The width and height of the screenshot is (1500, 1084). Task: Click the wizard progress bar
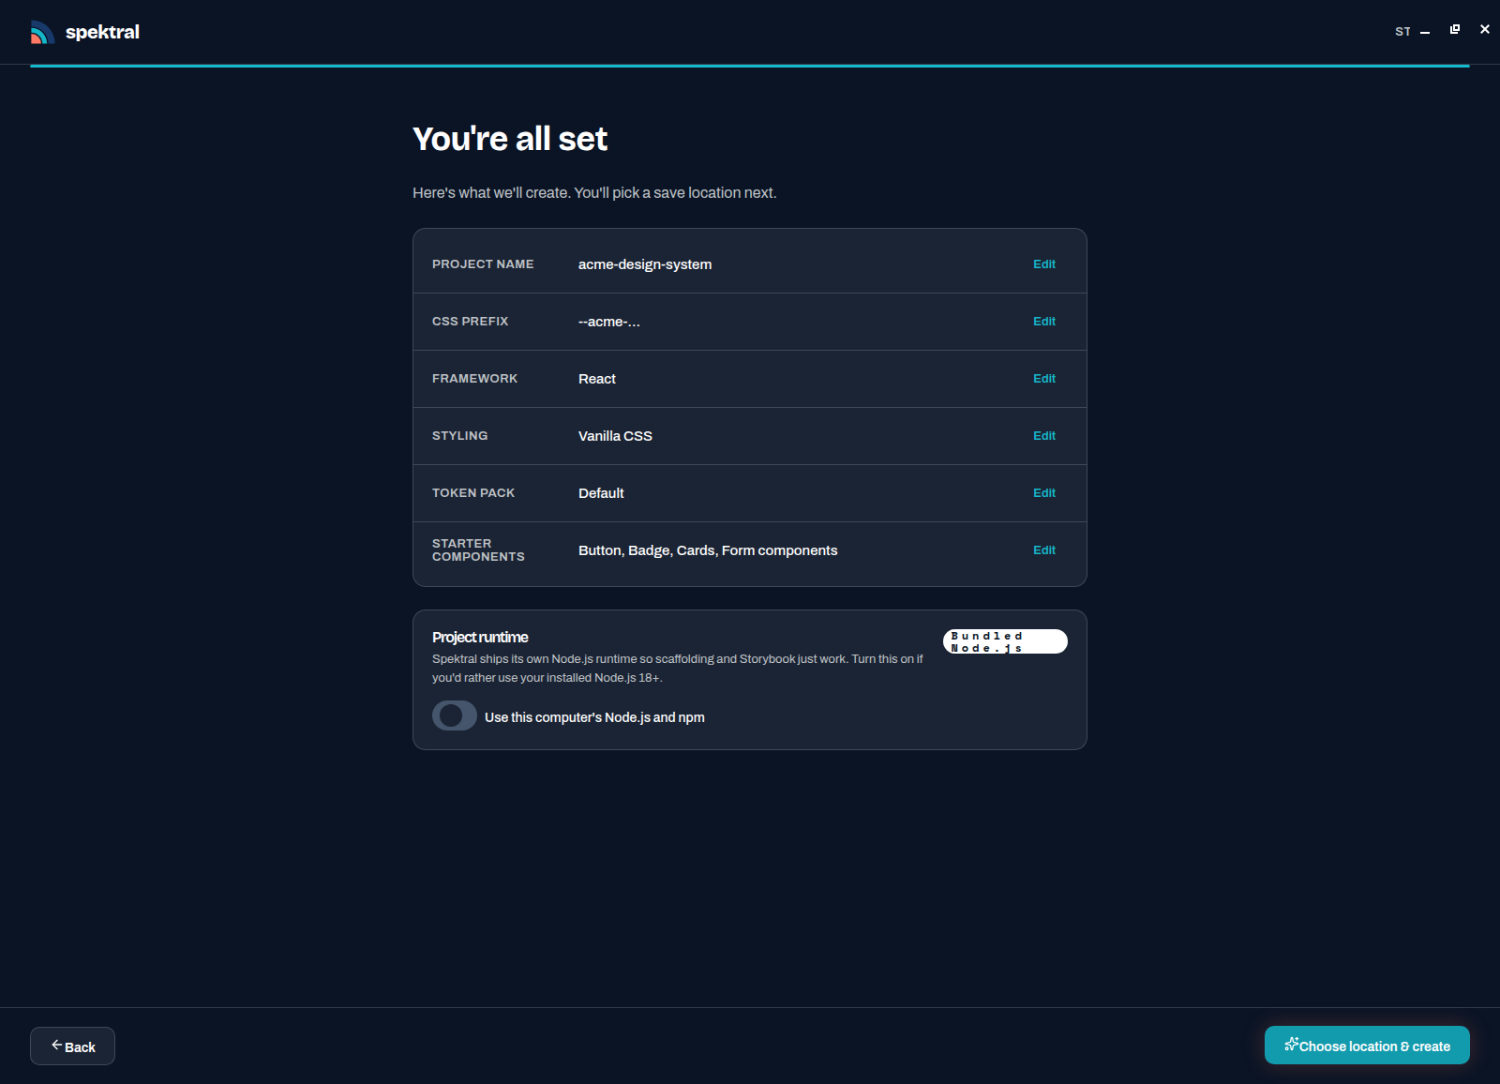(750, 66)
